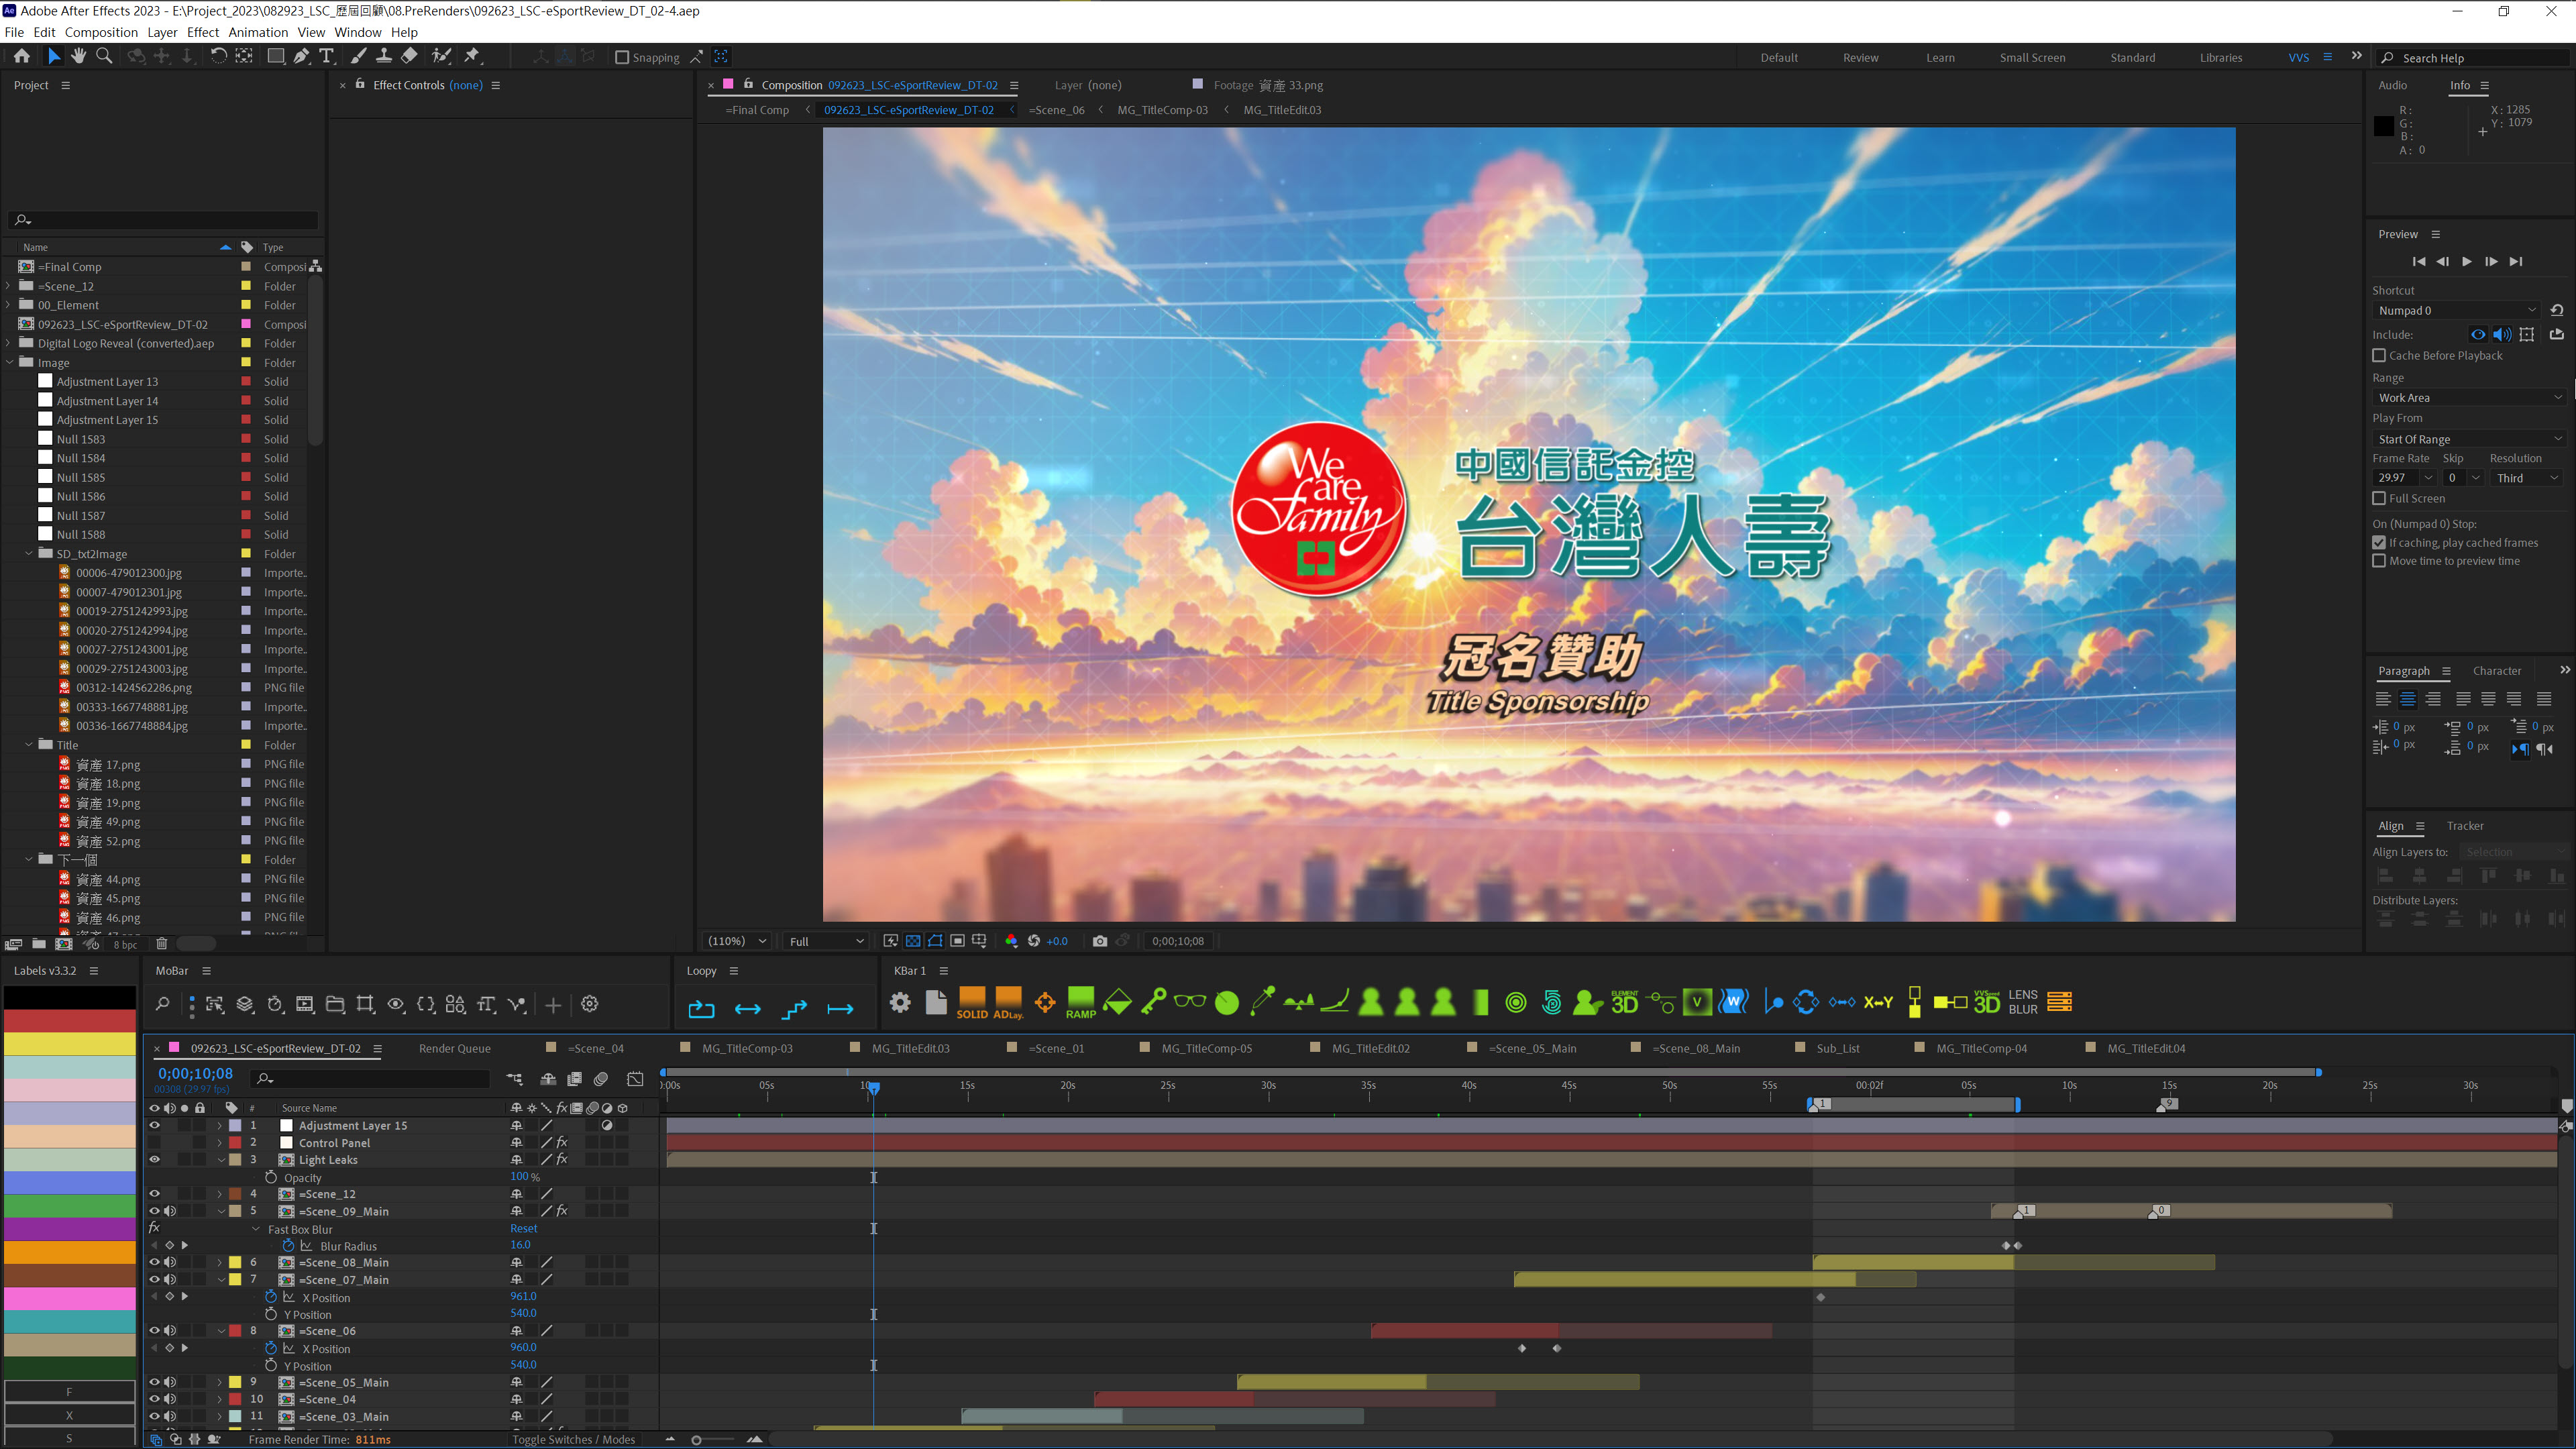Select the Hand tool
The image size is (2576, 1449).
79,57
